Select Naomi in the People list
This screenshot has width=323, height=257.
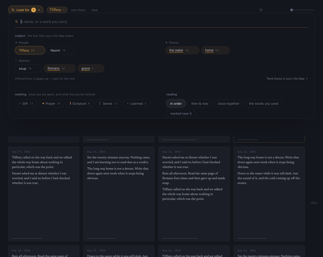click(x=61, y=50)
